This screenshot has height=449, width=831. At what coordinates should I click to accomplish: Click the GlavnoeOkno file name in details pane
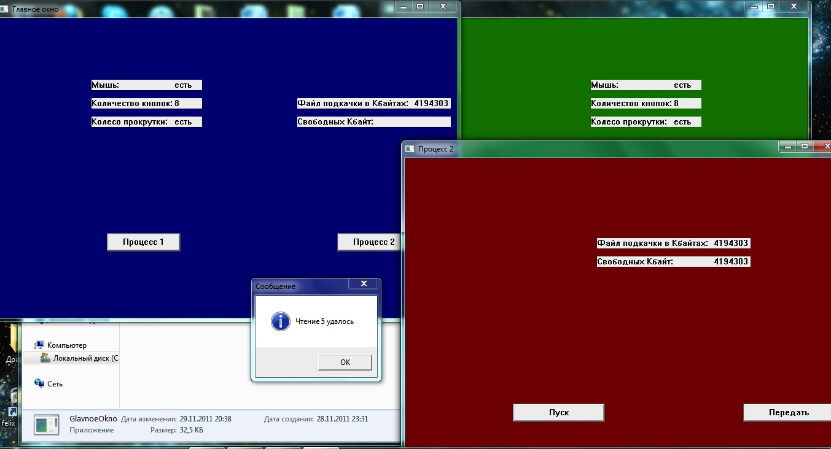pos(93,419)
